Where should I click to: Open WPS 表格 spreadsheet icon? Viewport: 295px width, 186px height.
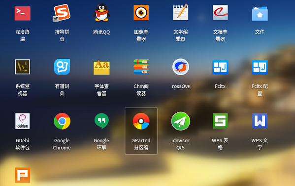(x=220, y=121)
